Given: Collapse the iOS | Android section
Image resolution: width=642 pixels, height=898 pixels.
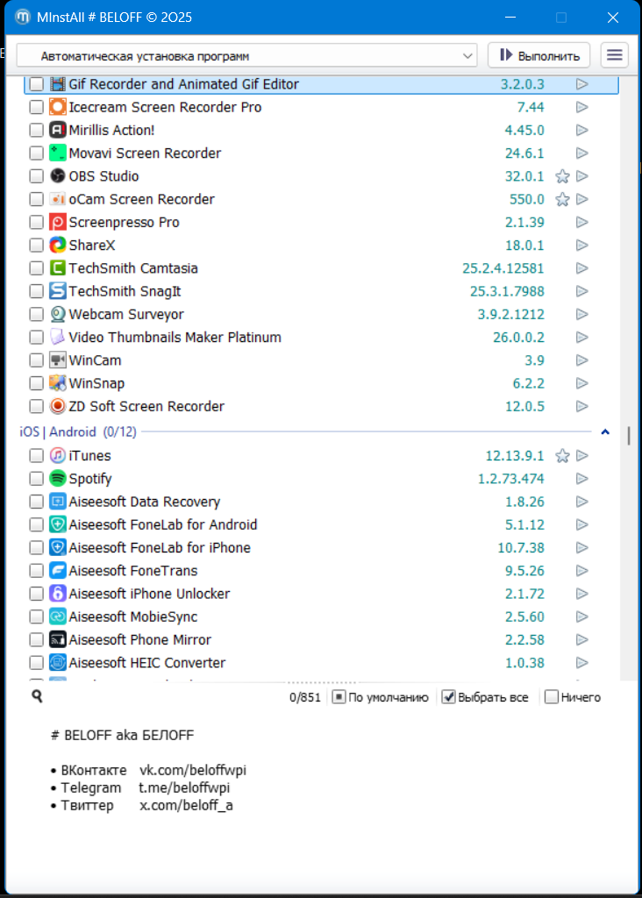Looking at the screenshot, I should click(605, 431).
